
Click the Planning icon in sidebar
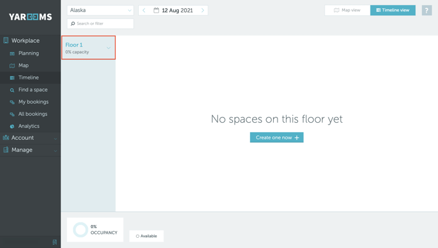point(12,53)
